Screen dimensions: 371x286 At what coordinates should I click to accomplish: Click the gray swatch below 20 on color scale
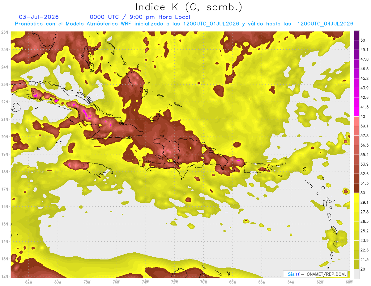point(356,274)
